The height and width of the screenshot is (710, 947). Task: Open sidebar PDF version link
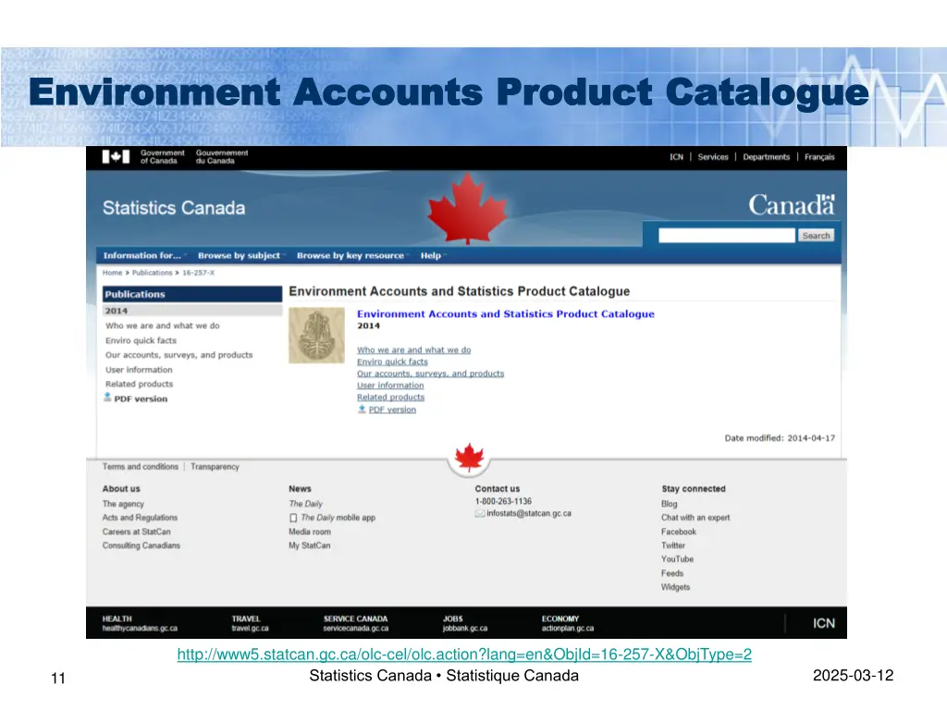point(141,399)
